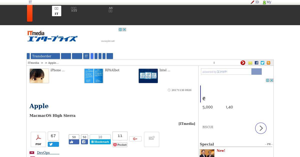Open the PDF download icon
Screen dimensions: 300x157
click(x=38, y=139)
